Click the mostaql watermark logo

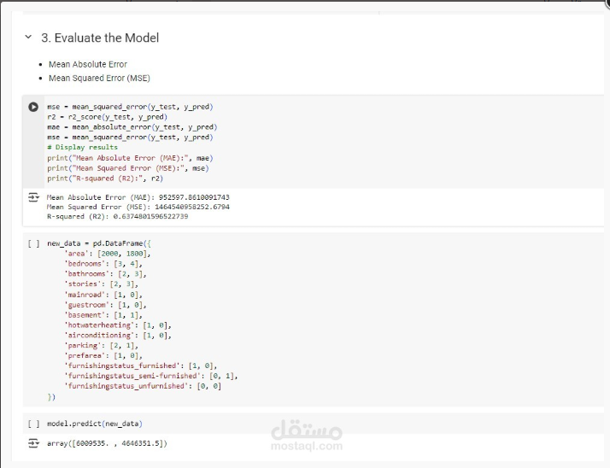pyautogui.click(x=307, y=436)
